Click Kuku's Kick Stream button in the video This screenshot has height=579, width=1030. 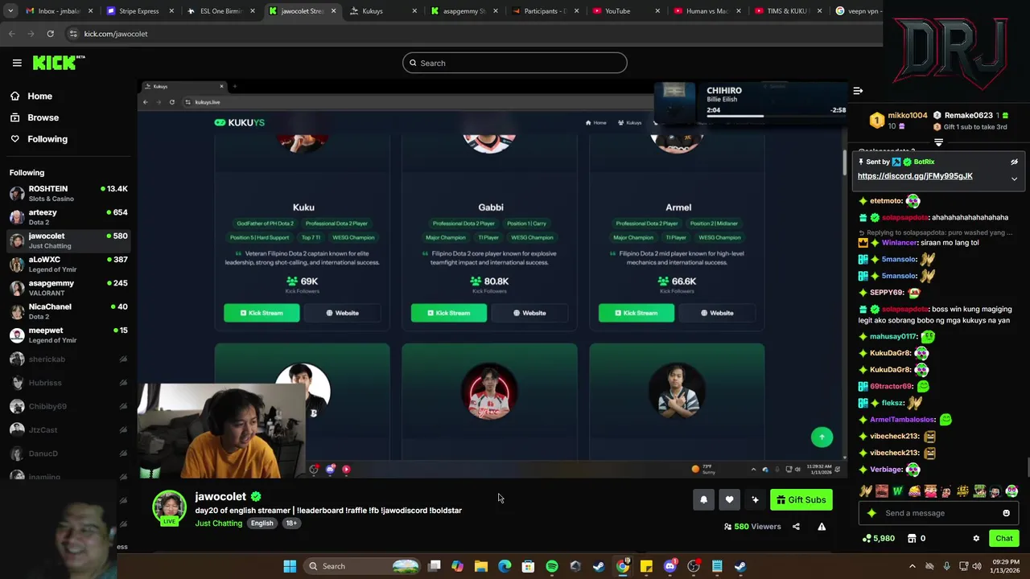coord(262,313)
